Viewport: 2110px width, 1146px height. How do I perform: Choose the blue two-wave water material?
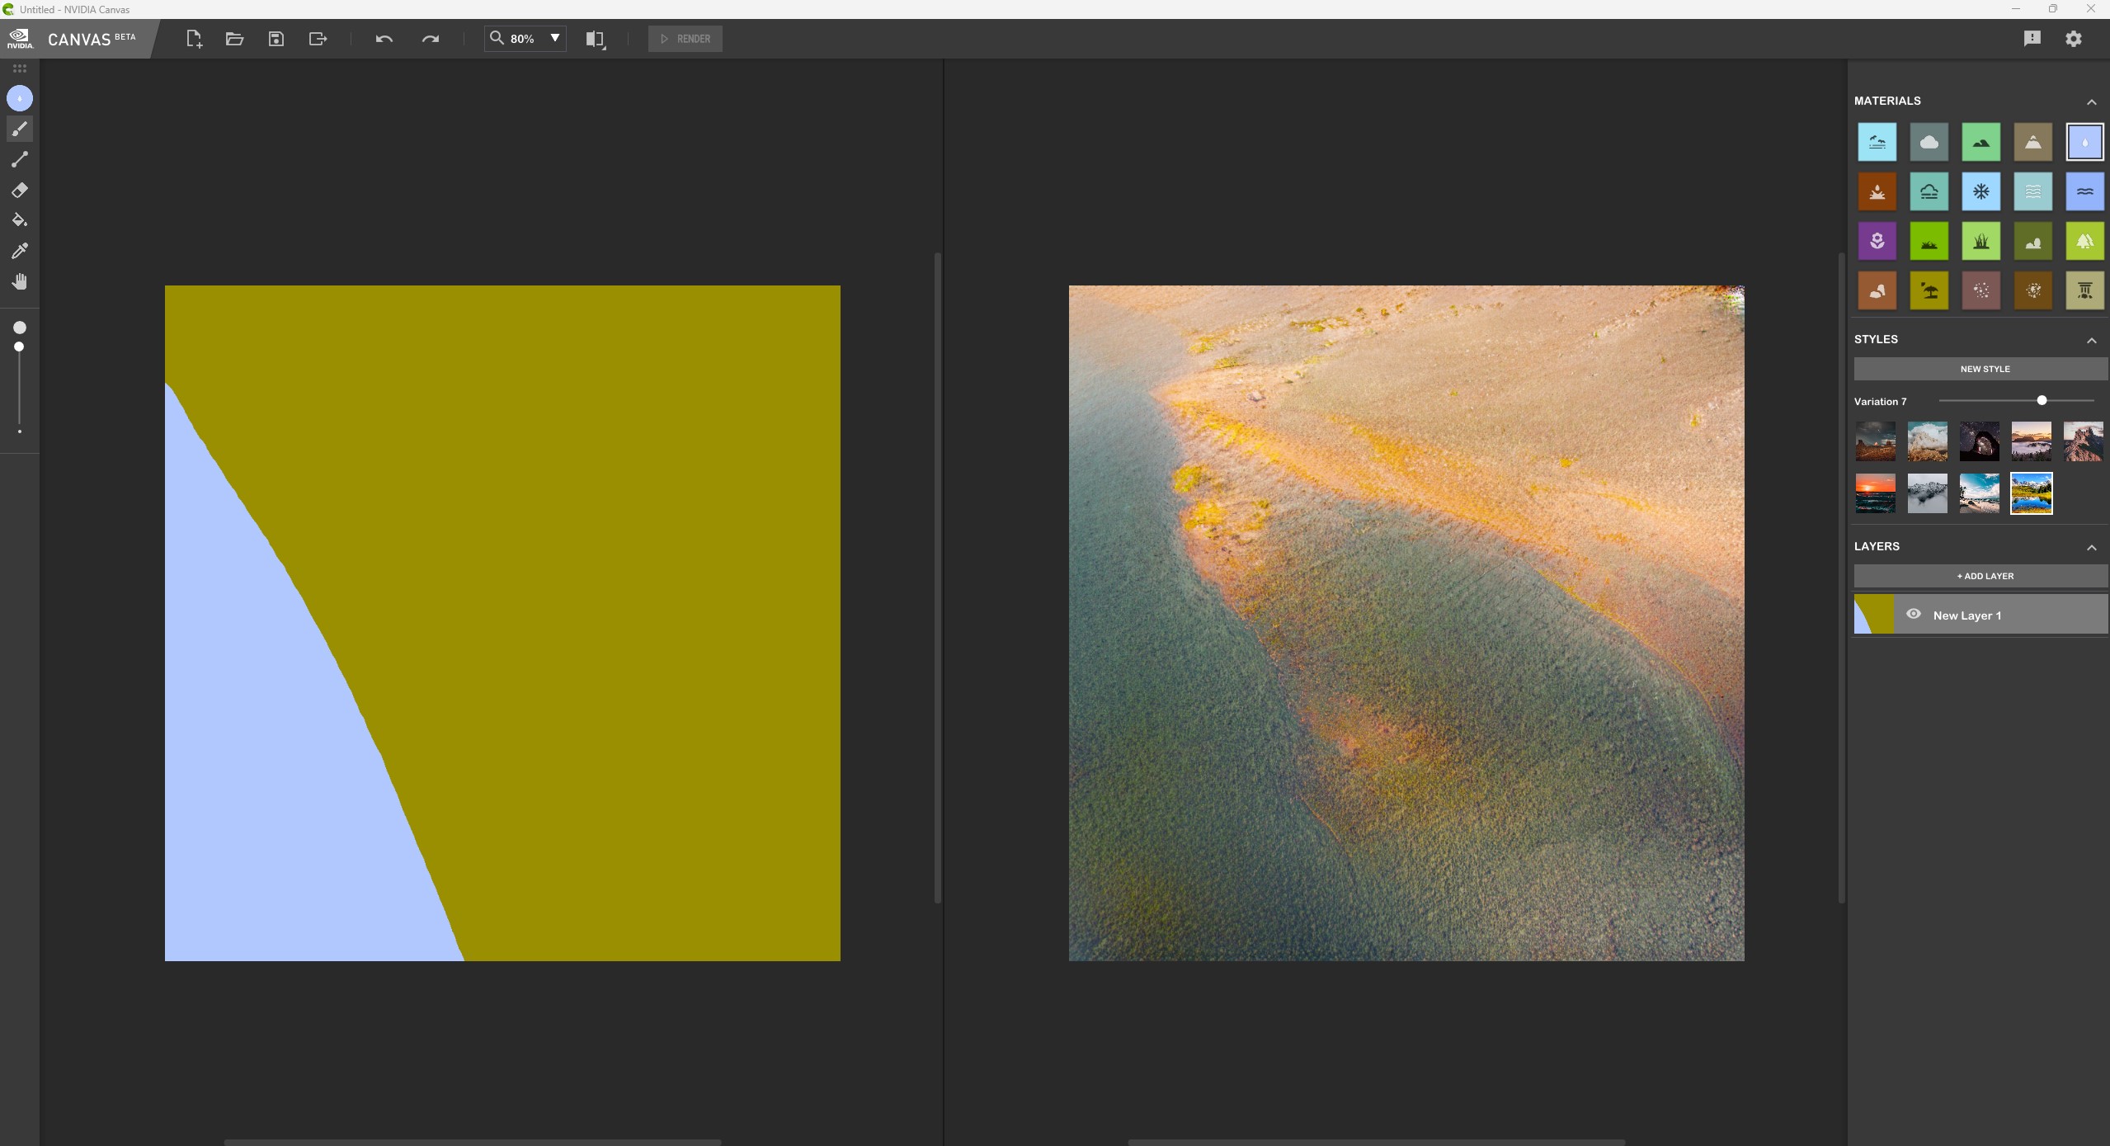(2085, 191)
